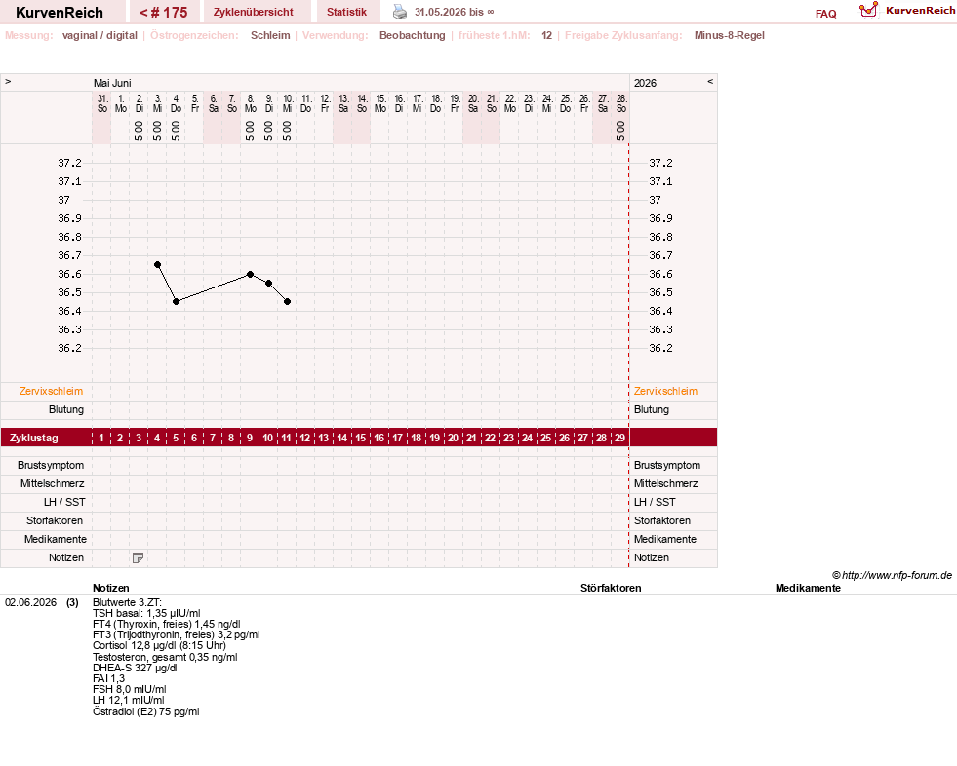Click the 'Schleim' Östrogenzeichen value
957x766 pixels.
(x=270, y=35)
